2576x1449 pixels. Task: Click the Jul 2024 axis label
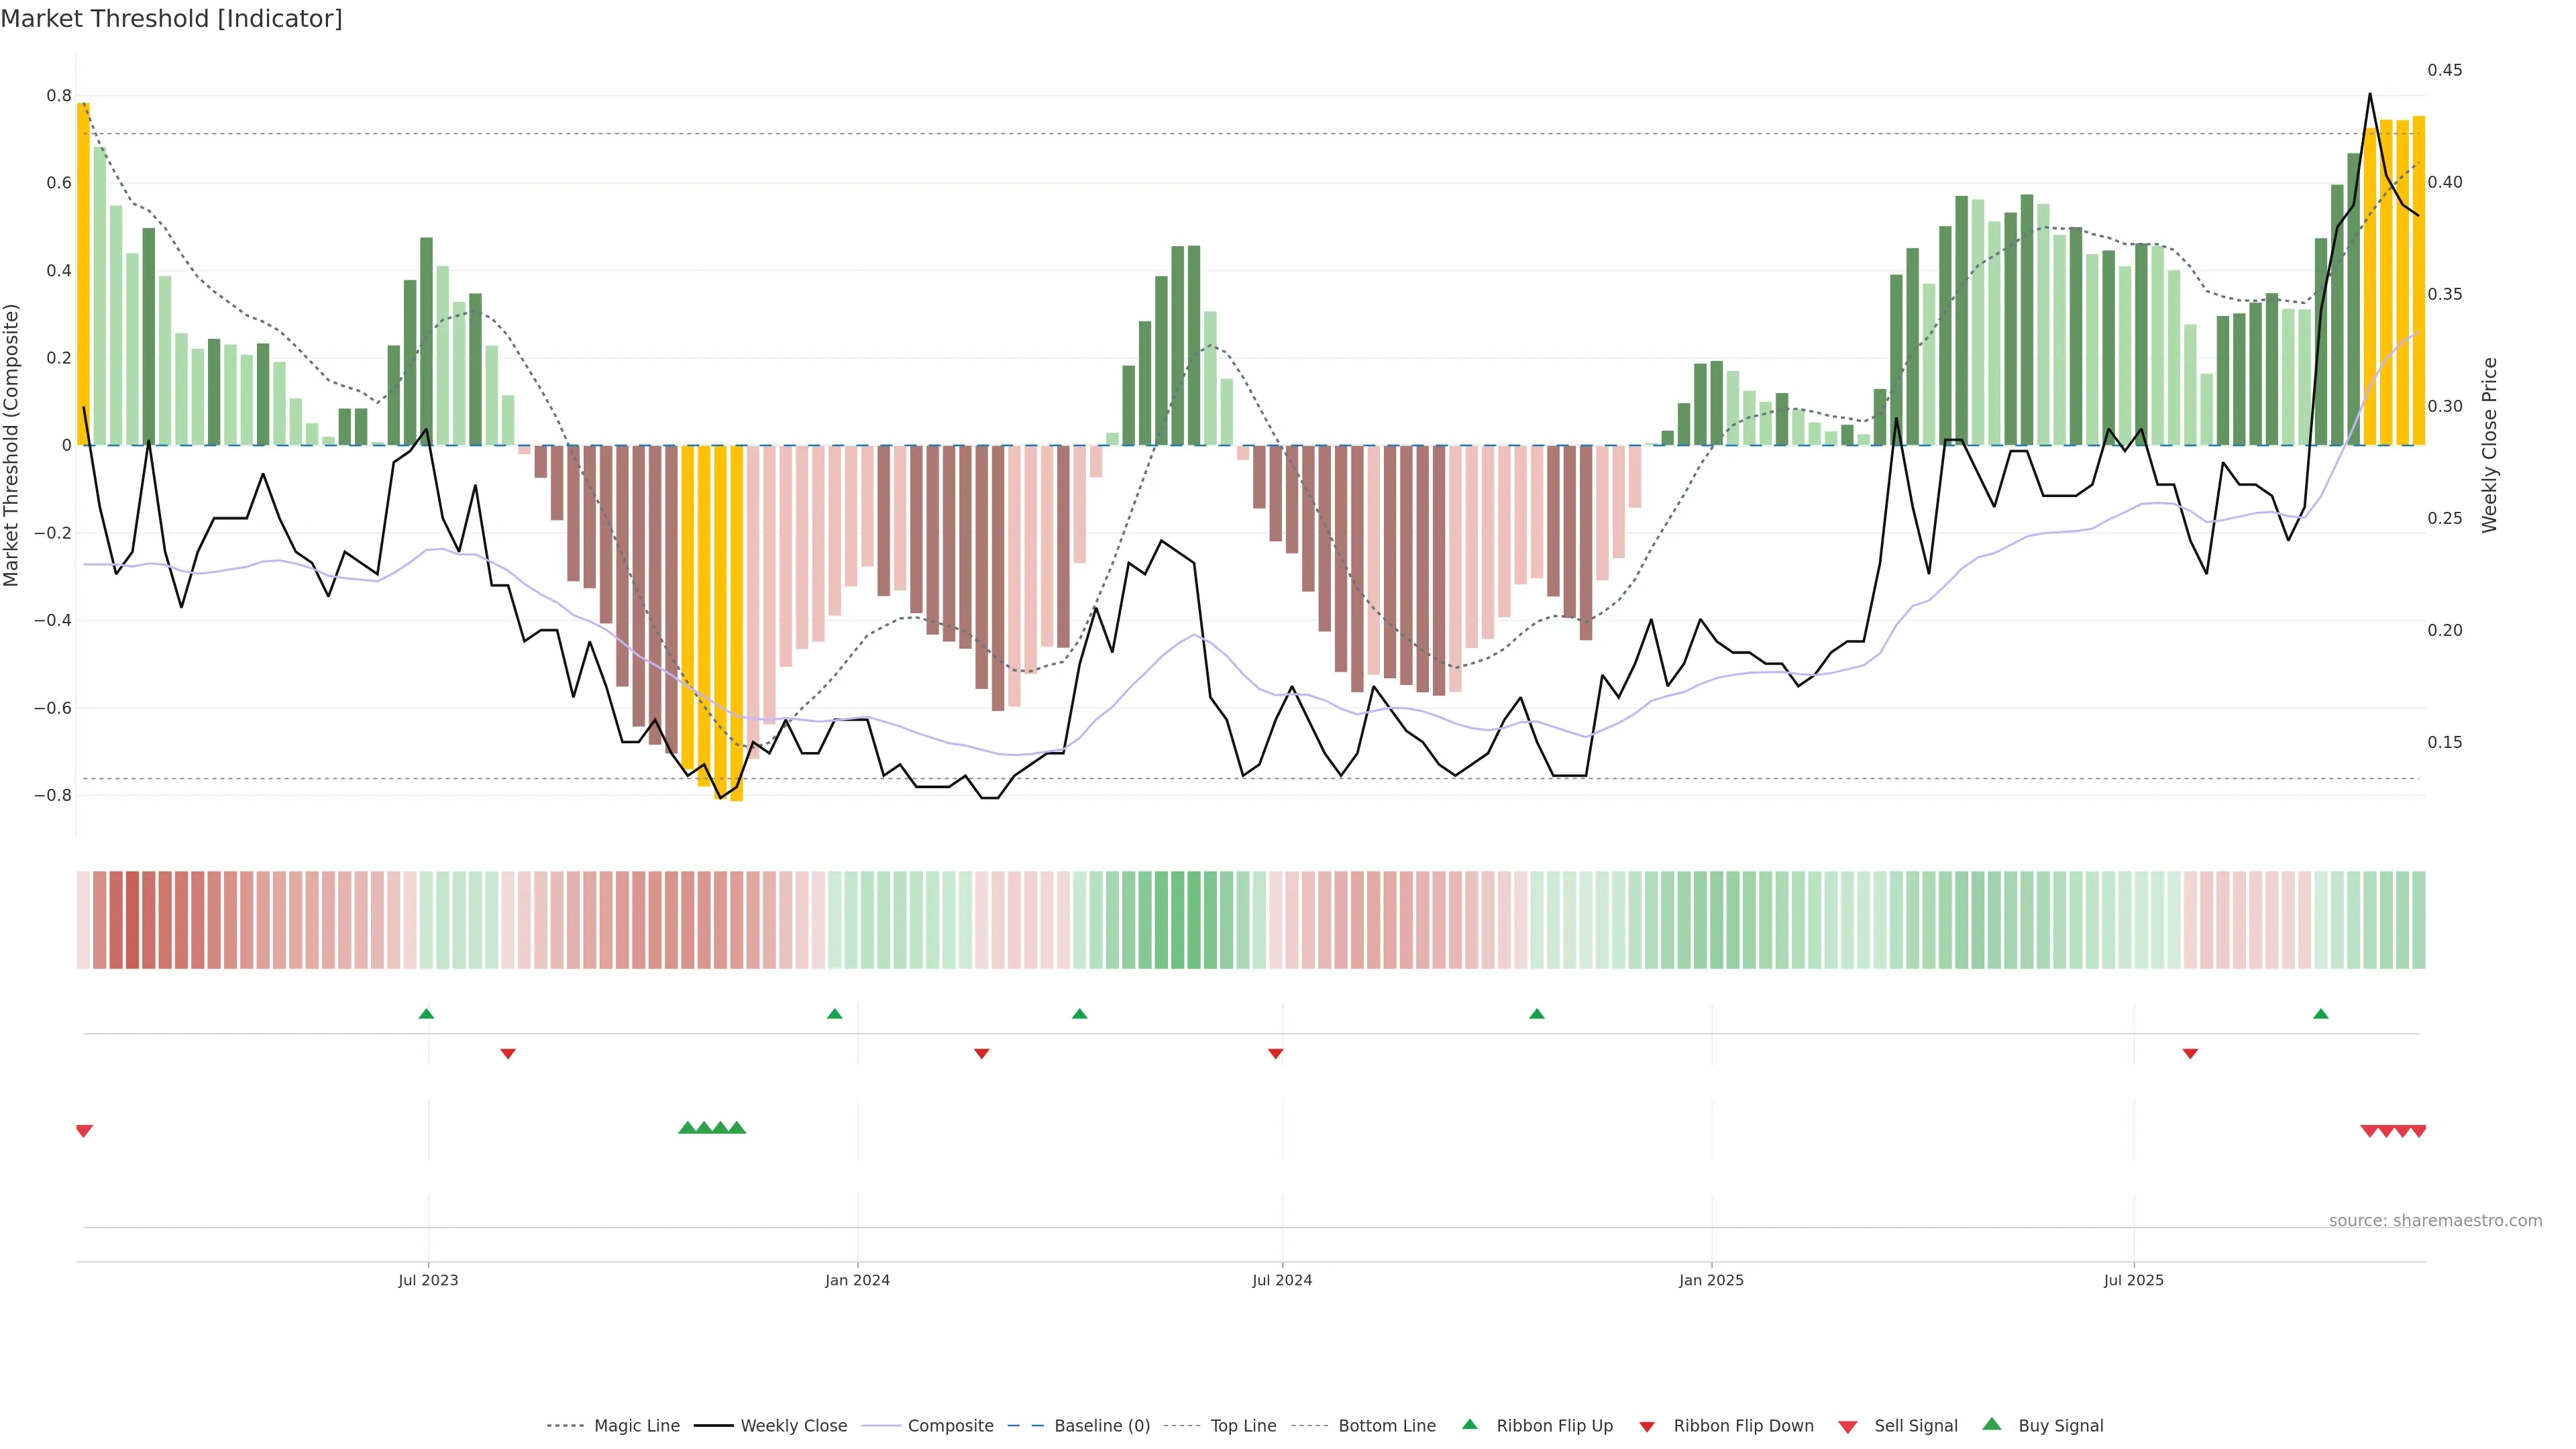[1282, 1280]
